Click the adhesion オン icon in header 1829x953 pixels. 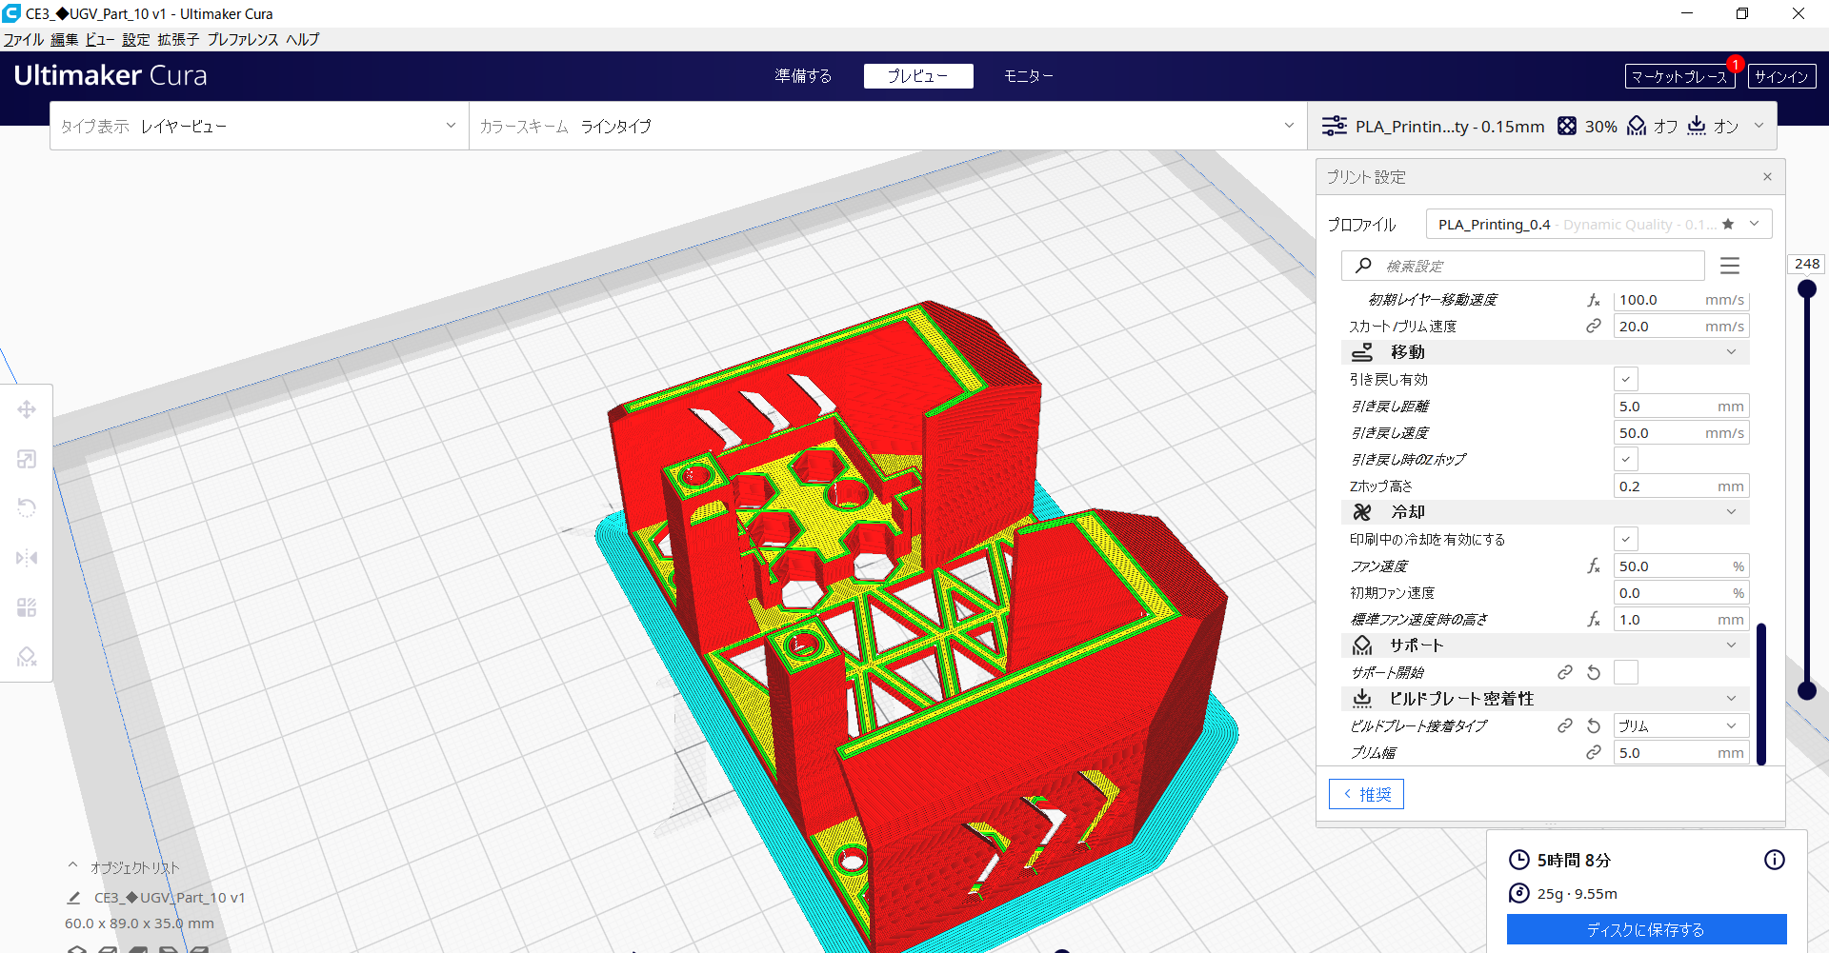click(1697, 126)
